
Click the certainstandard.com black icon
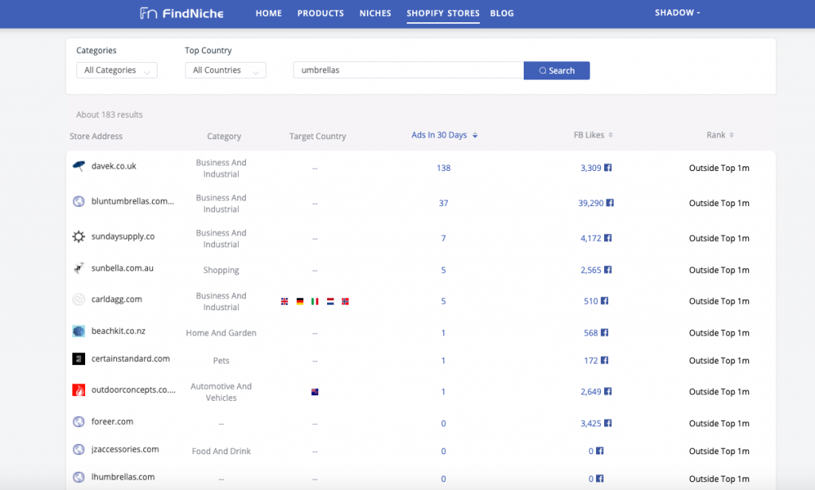79,359
